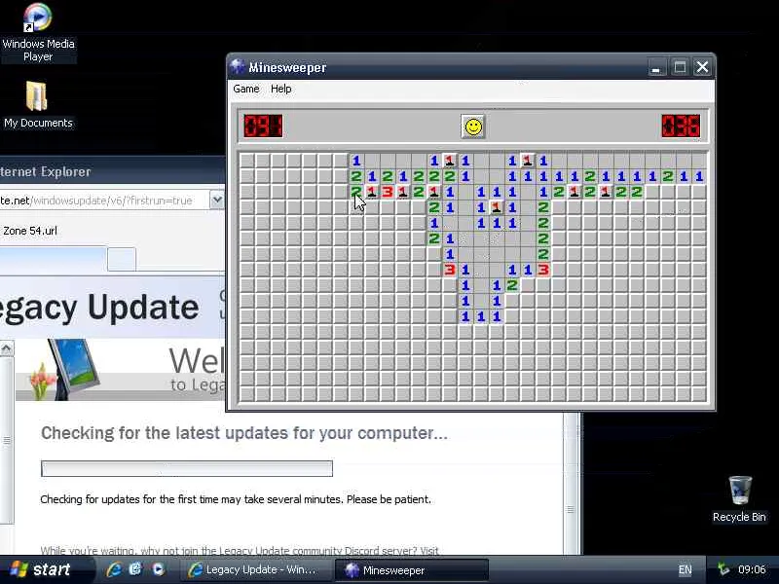Image resolution: width=779 pixels, height=584 pixels.
Task: Click the red 3 between two flags
Action: coord(388,192)
